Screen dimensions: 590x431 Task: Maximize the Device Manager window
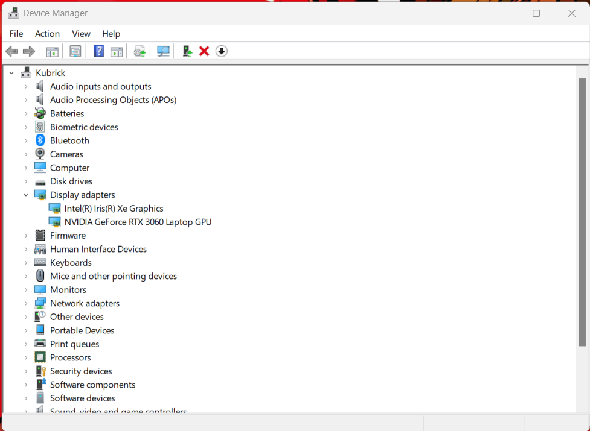click(x=536, y=13)
